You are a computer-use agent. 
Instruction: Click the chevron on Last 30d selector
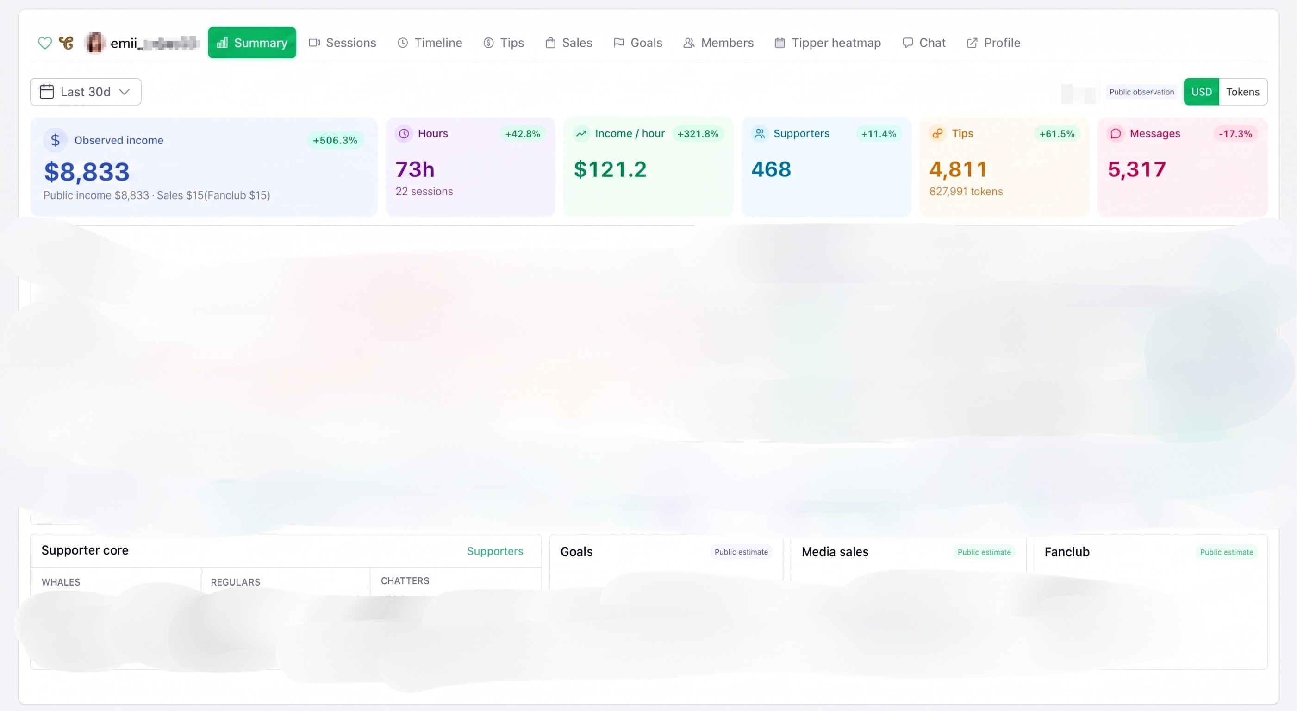coord(125,92)
